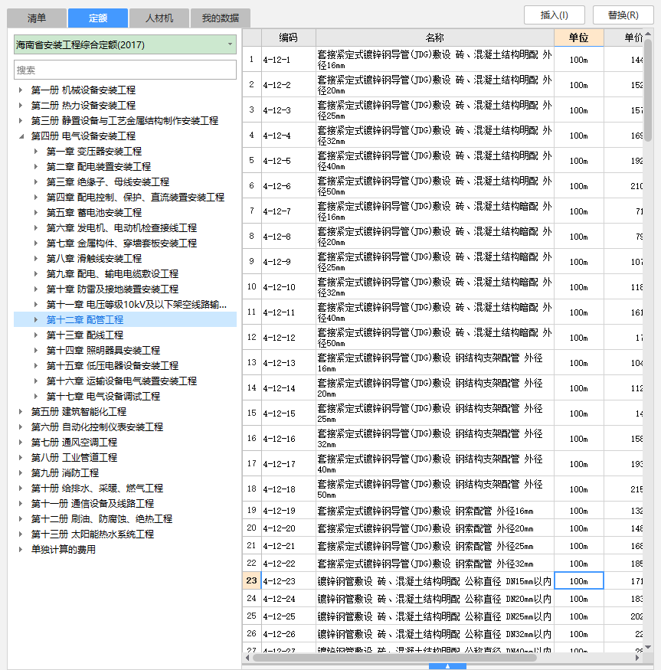661x670 pixels.
Task: Collapse 第四册 电气设备安装工程 node arrow
Action: [20, 136]
